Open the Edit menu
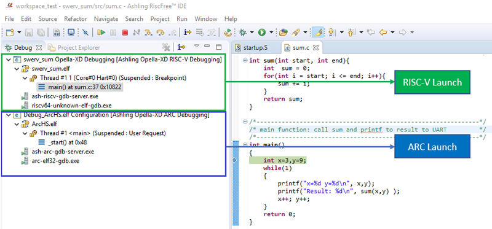The height and width of the screenshot is (229, 492). coord(26,19)
